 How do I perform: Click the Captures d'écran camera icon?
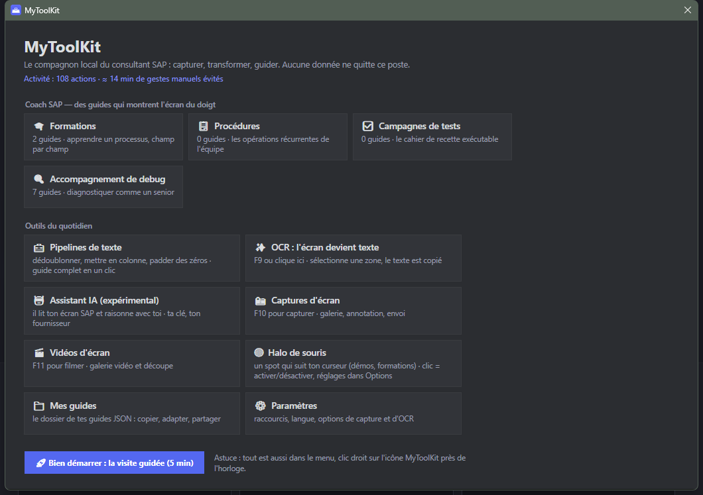pyautogui.click(x=260, y=301)
